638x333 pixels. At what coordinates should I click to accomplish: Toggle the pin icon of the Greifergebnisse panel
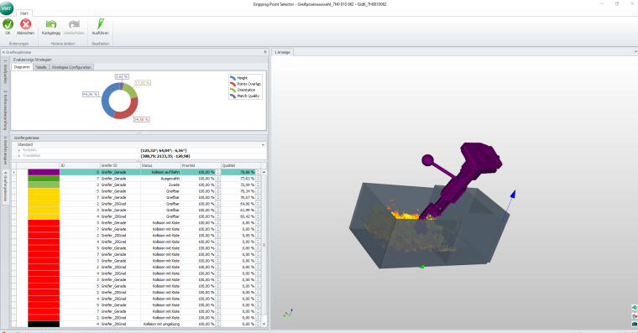point(265,52)
